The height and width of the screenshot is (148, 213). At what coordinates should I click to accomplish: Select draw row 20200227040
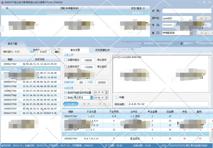click(x=31, y=95)
